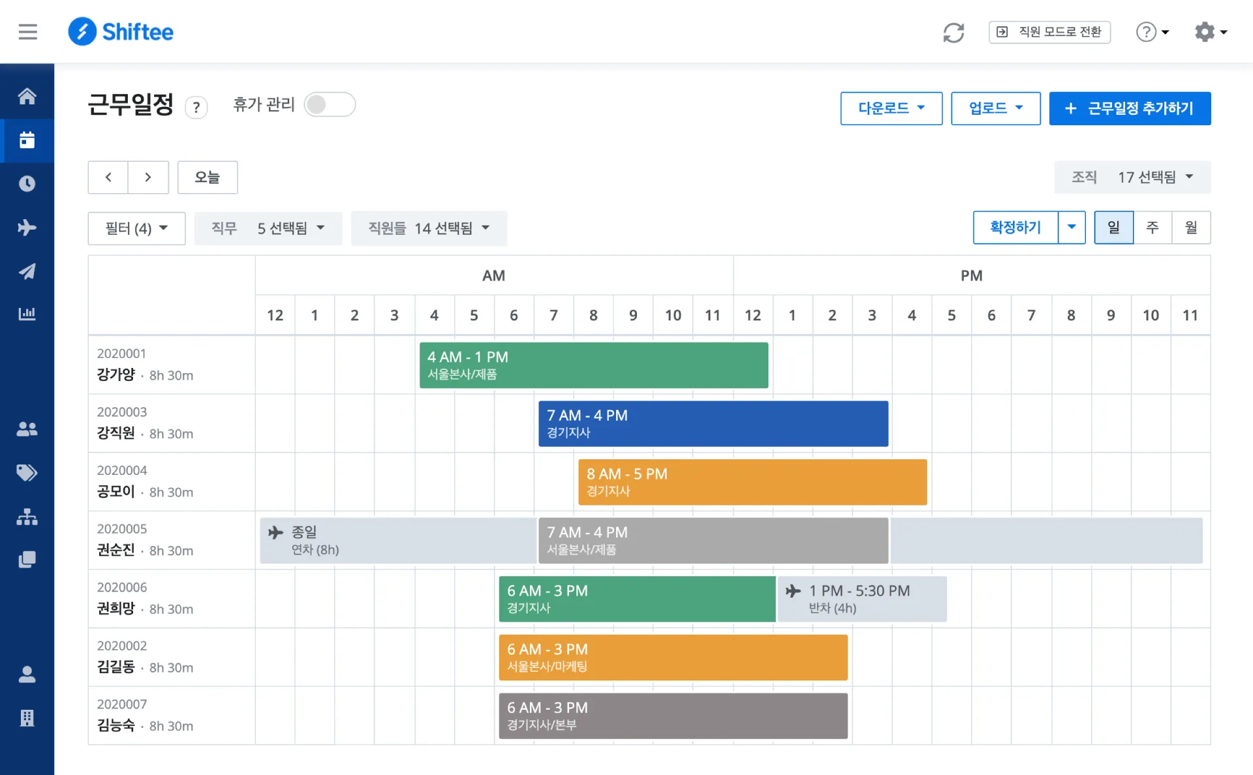Switch to 월 (month) view
This screenshot has height=775, width=1253.
(1191, 228)
